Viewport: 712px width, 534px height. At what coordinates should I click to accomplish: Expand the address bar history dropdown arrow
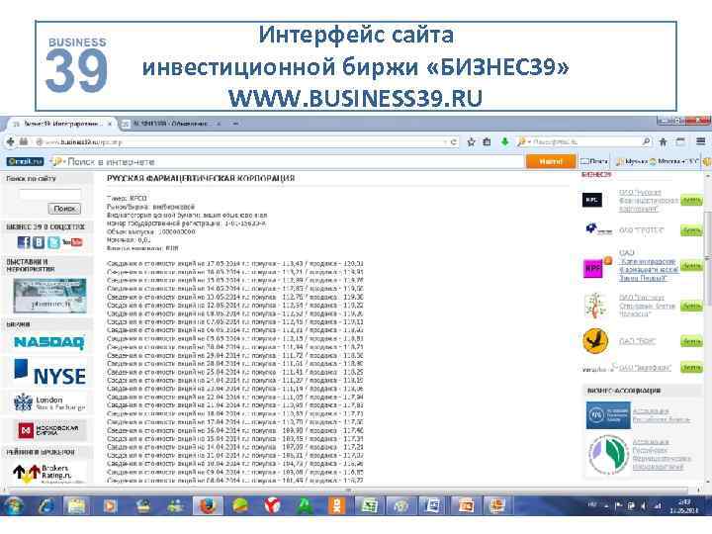coord(445,142)
